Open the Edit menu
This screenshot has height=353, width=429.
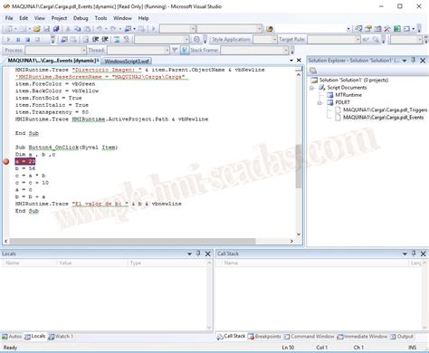pyautogui.click(x=24, y=18)
